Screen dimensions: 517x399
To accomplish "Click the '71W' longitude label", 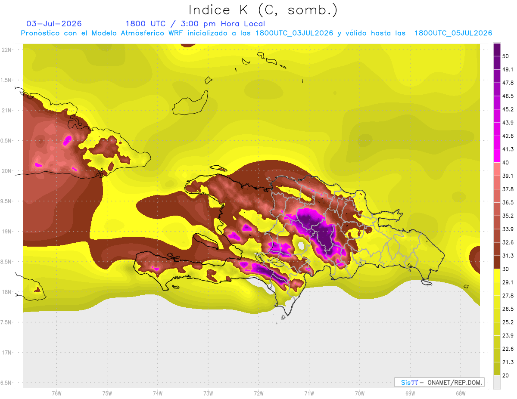I will pyautogui.click(x=309, y=393).
